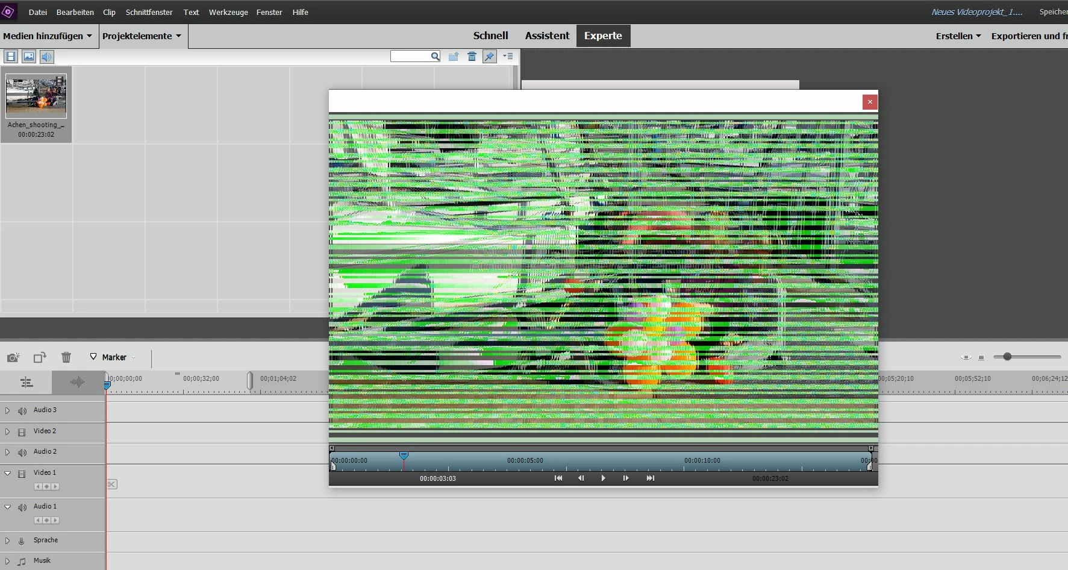Image resolution: width=1068 pixels, height=570 pixels.
Task: Click the timeline toolbar trash icon
Action: (66, 357)
